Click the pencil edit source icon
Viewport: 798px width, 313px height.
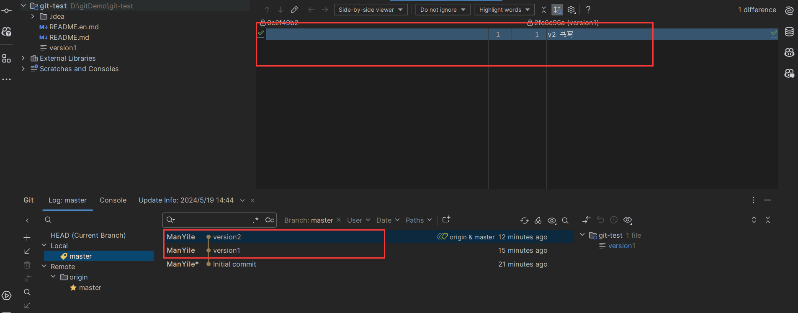coord(294,10)
